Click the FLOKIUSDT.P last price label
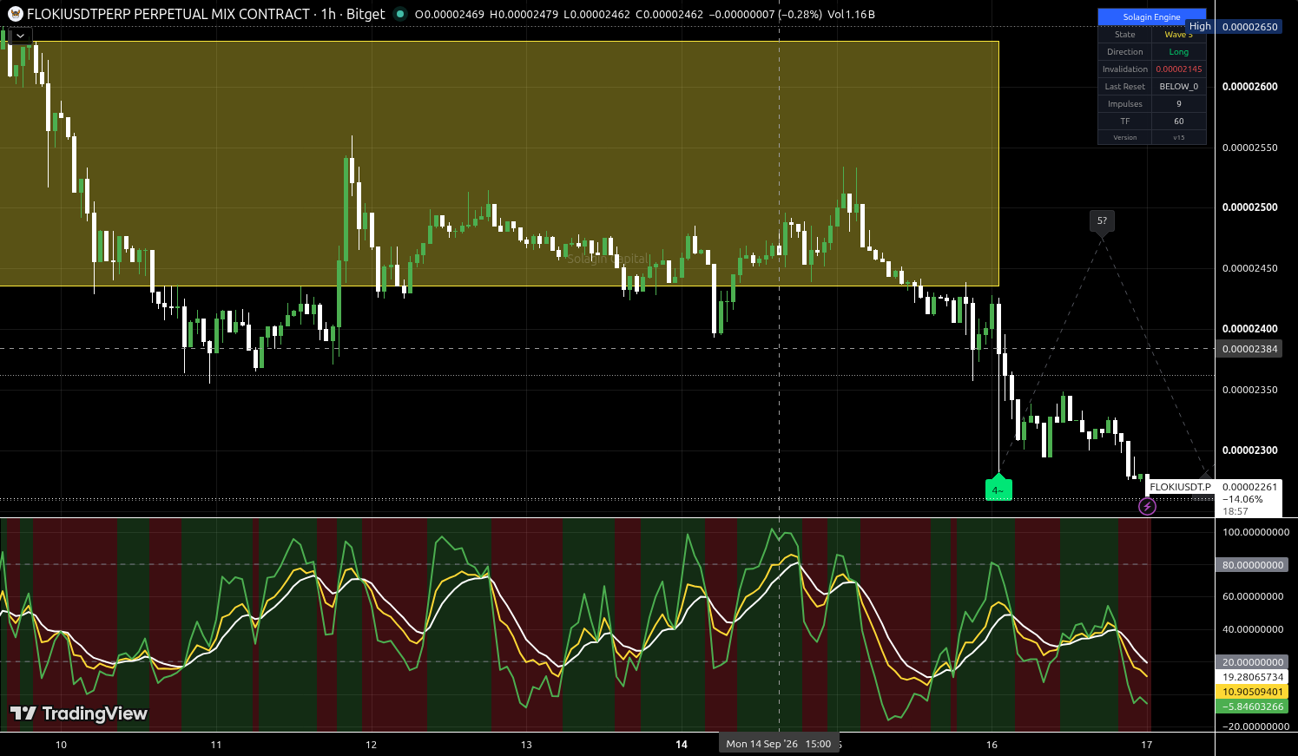The height and width of the screenshot is (756, 1298). [1180, 487]
